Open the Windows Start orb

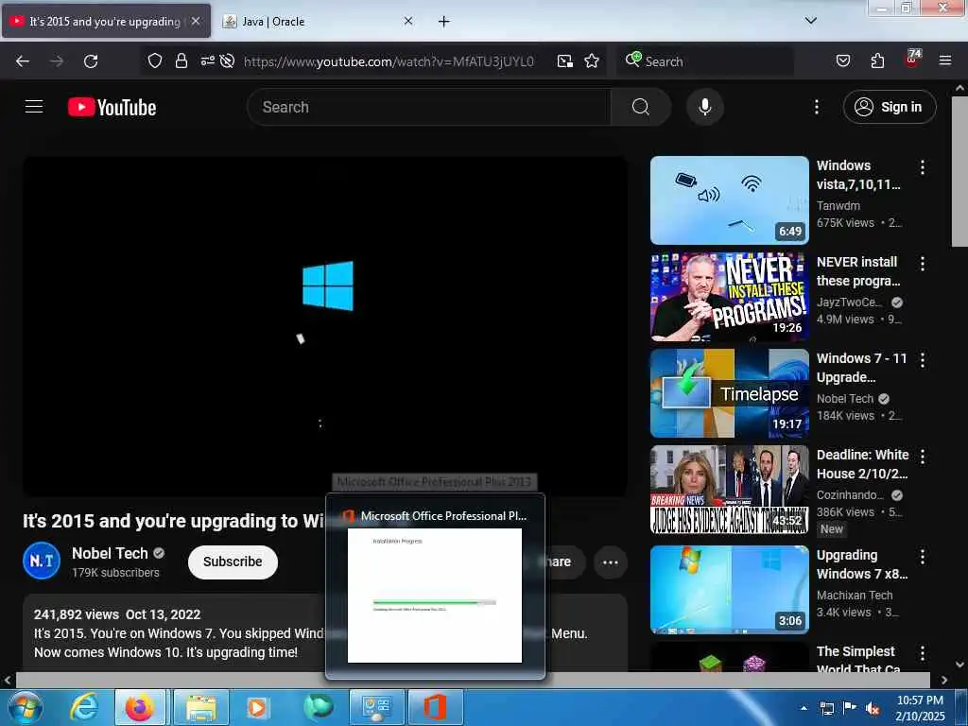[x=26, y=707]
